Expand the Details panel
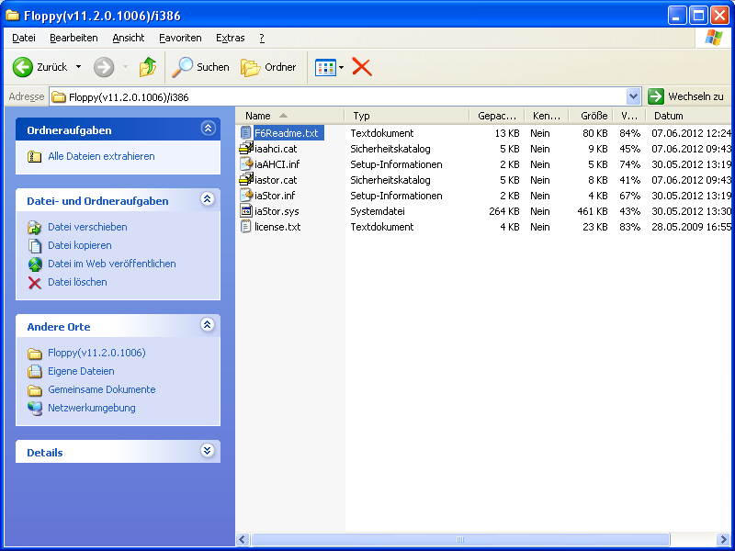 pos(208,450)
